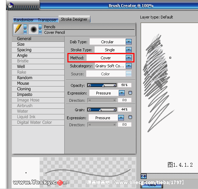
Task: Select the Stroke Designer tab
Action: click(x=74, y=19)
